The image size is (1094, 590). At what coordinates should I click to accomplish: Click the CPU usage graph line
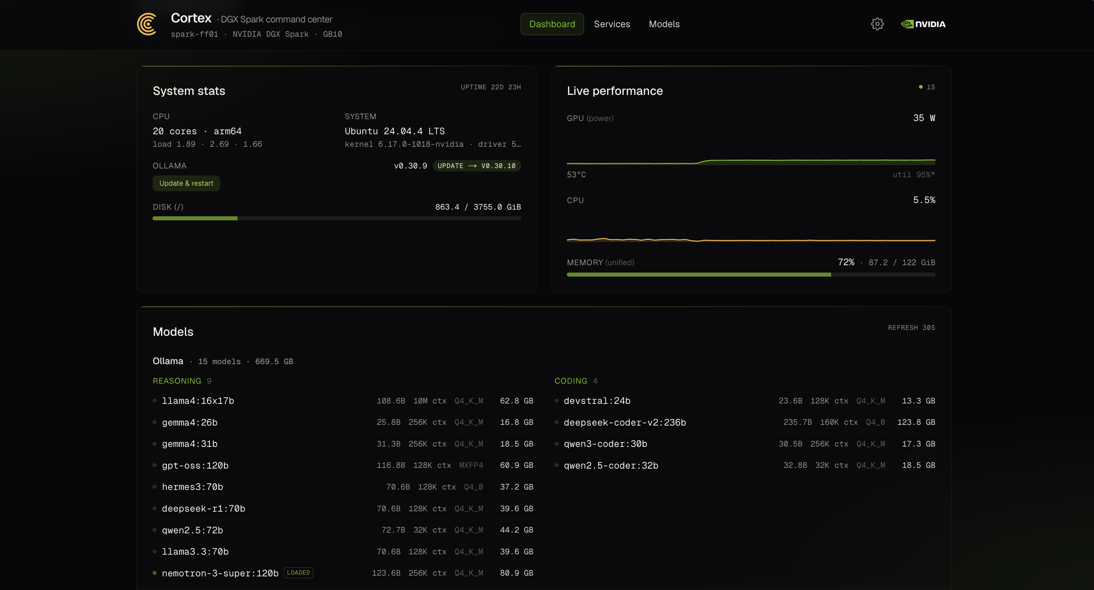pos(751,240)
